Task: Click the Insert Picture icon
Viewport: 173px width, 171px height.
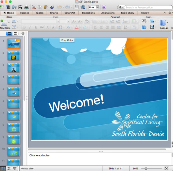Action: point(152,21)
